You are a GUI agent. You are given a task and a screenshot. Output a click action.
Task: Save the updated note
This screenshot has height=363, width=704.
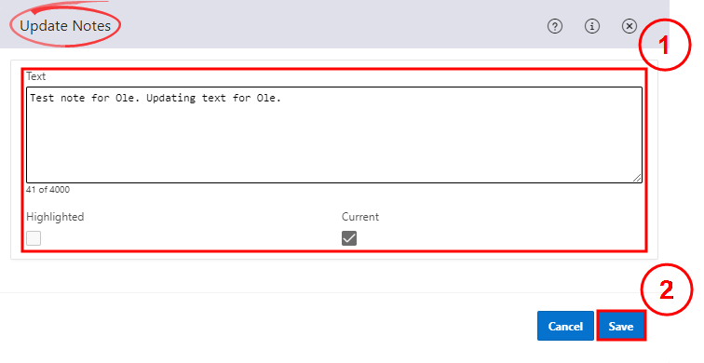(621, 326)
